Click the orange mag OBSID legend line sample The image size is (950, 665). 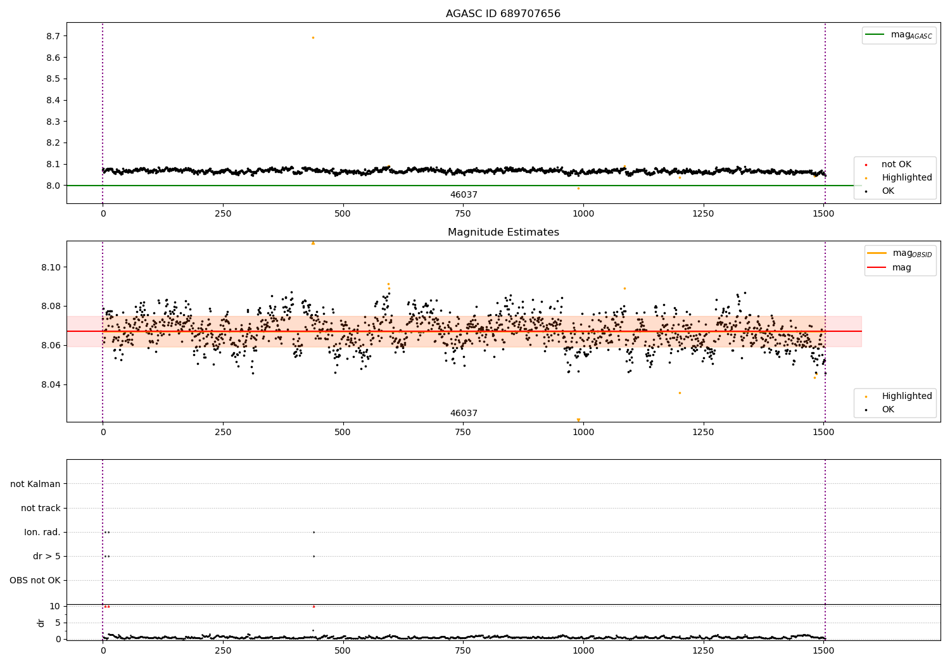coord(877,253)
